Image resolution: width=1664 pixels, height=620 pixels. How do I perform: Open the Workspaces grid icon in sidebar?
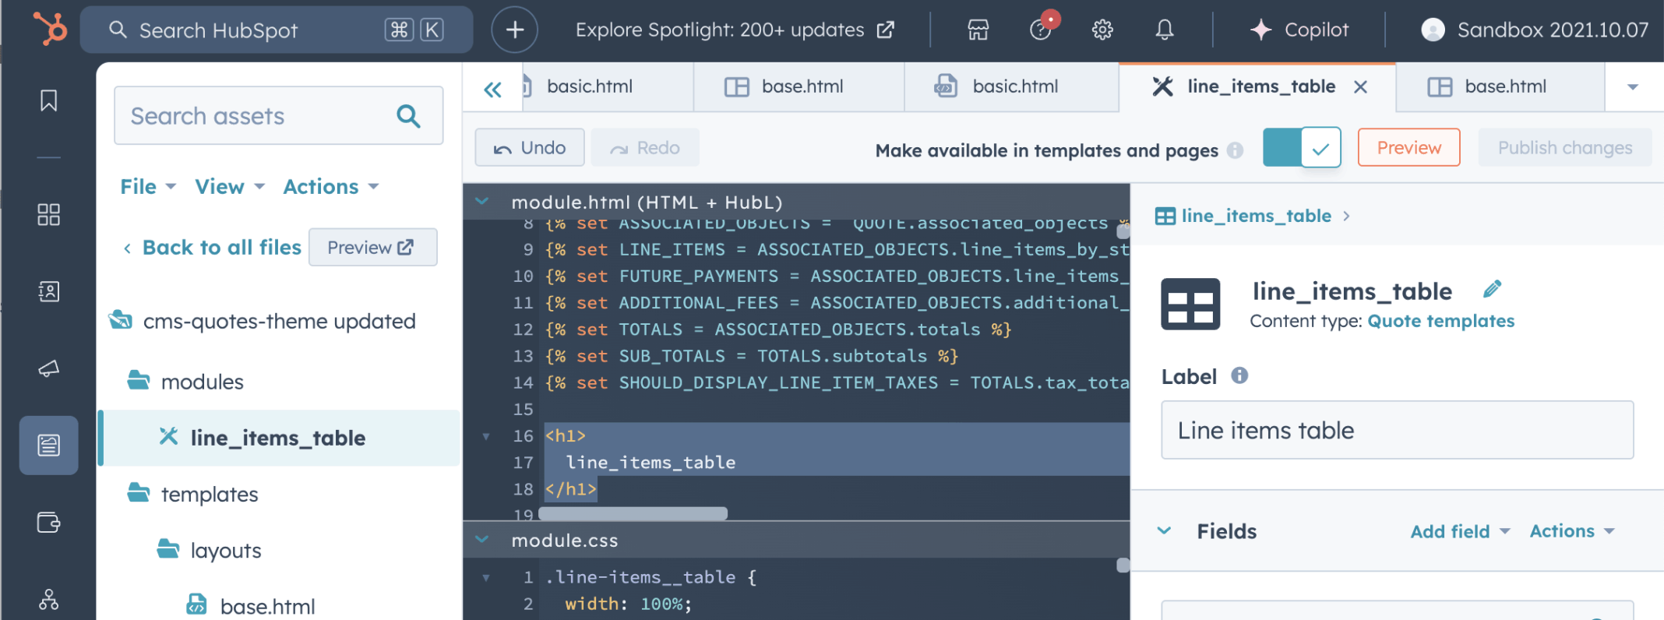(48, 214)
